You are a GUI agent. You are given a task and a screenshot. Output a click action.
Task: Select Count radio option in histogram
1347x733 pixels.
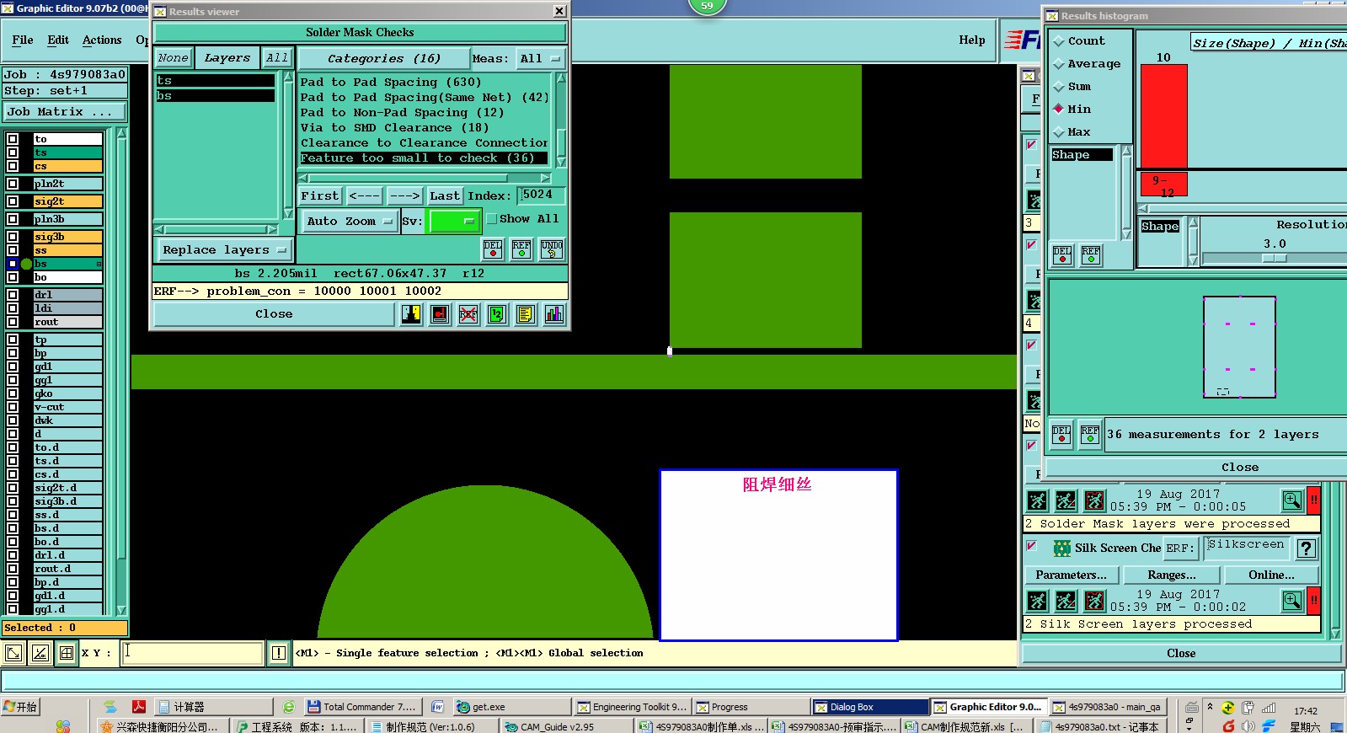point(1059,41)
